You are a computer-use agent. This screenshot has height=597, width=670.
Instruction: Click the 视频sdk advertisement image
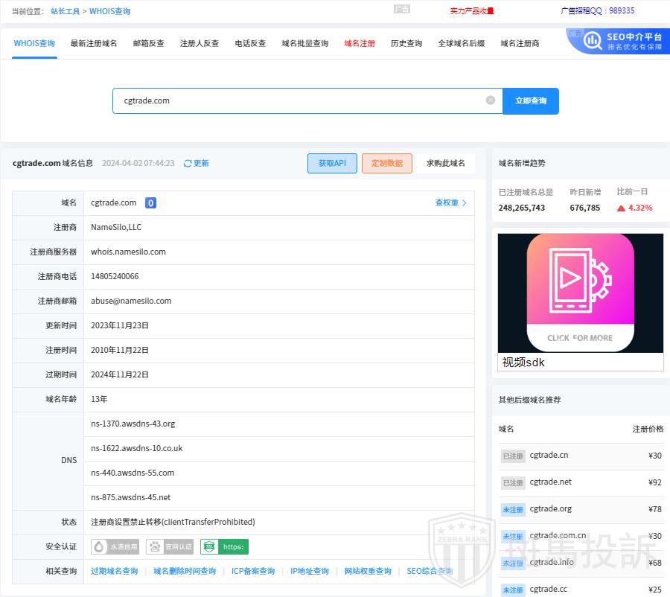(580, 293)
